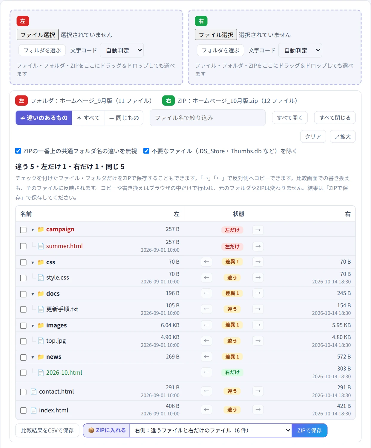Click the ZIPで保存 button
This screenshot has width=371, height=448.
pos(309,430)
